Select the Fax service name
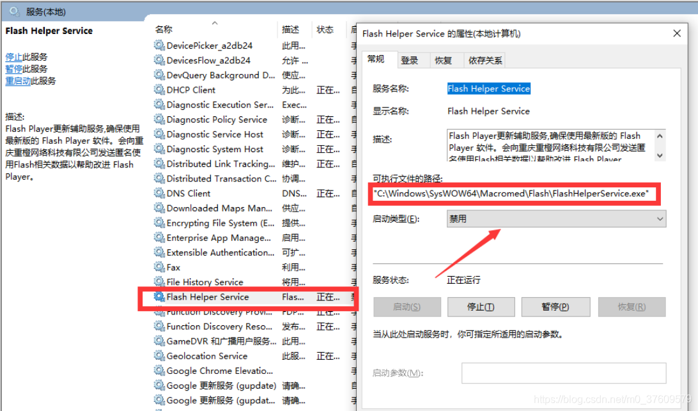 (x=173, y=267)
